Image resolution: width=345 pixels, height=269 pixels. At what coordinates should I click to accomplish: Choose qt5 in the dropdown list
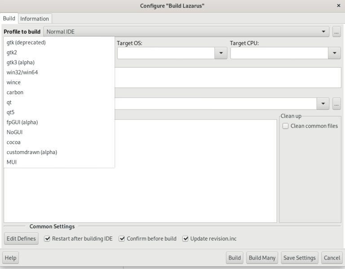(10, 112)
